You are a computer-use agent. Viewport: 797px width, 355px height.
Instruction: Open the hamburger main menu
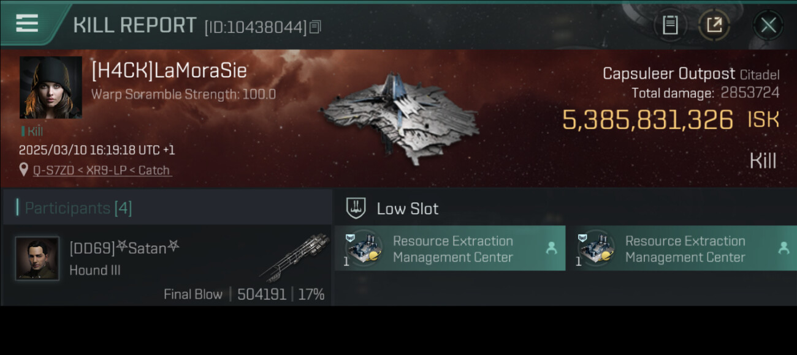[x=27, y=23]
